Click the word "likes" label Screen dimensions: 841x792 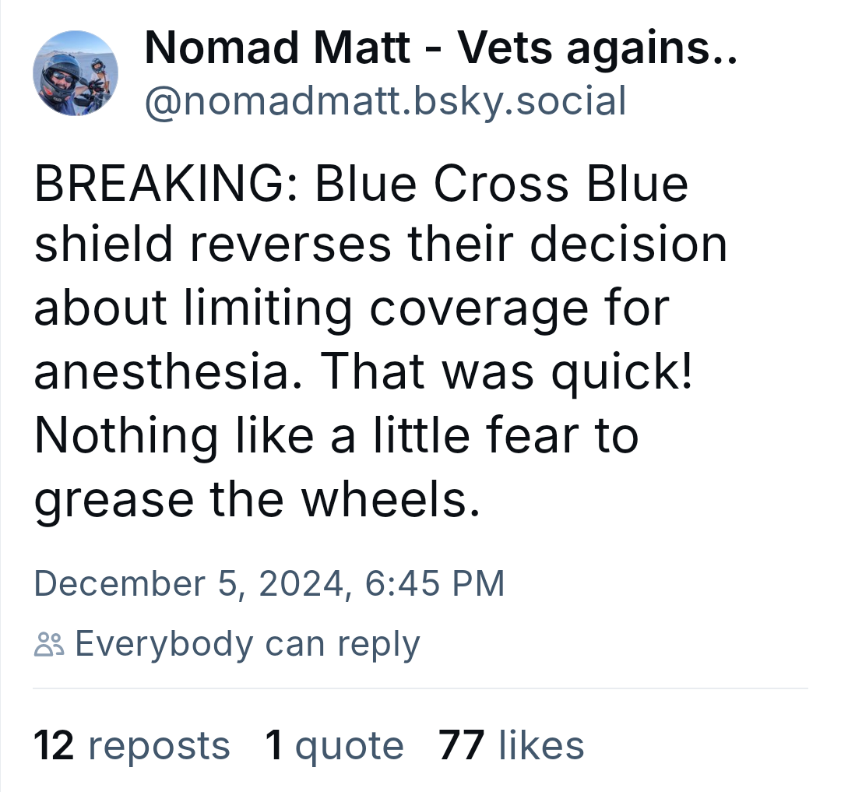click(541, 745)
